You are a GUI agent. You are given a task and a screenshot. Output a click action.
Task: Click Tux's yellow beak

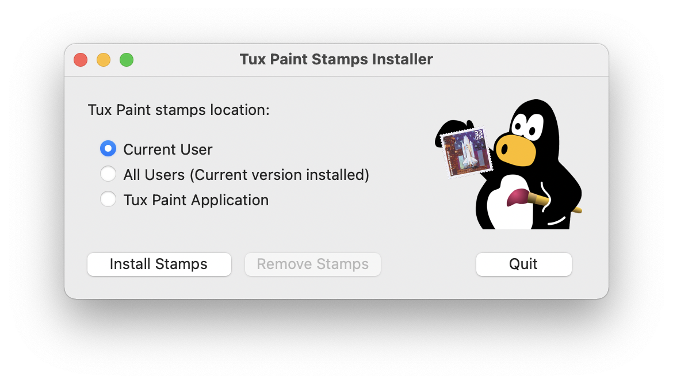pyautogui.click(x=515, y=149)
